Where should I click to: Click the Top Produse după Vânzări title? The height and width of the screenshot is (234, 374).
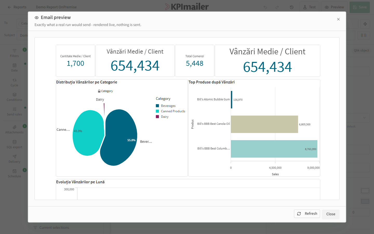[212, 82]
